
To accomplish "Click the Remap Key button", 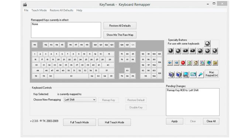I will click(108, 100).
